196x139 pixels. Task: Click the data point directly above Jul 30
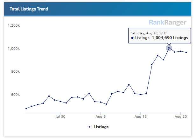tap(60, 102)
